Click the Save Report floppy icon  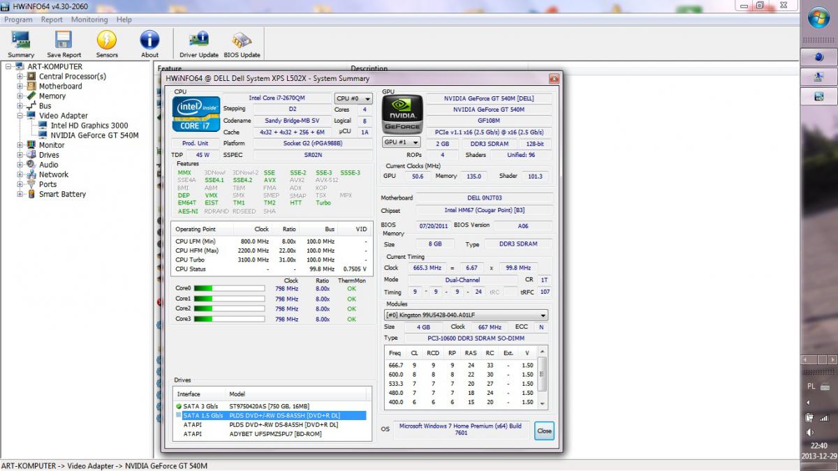(64, 40)
